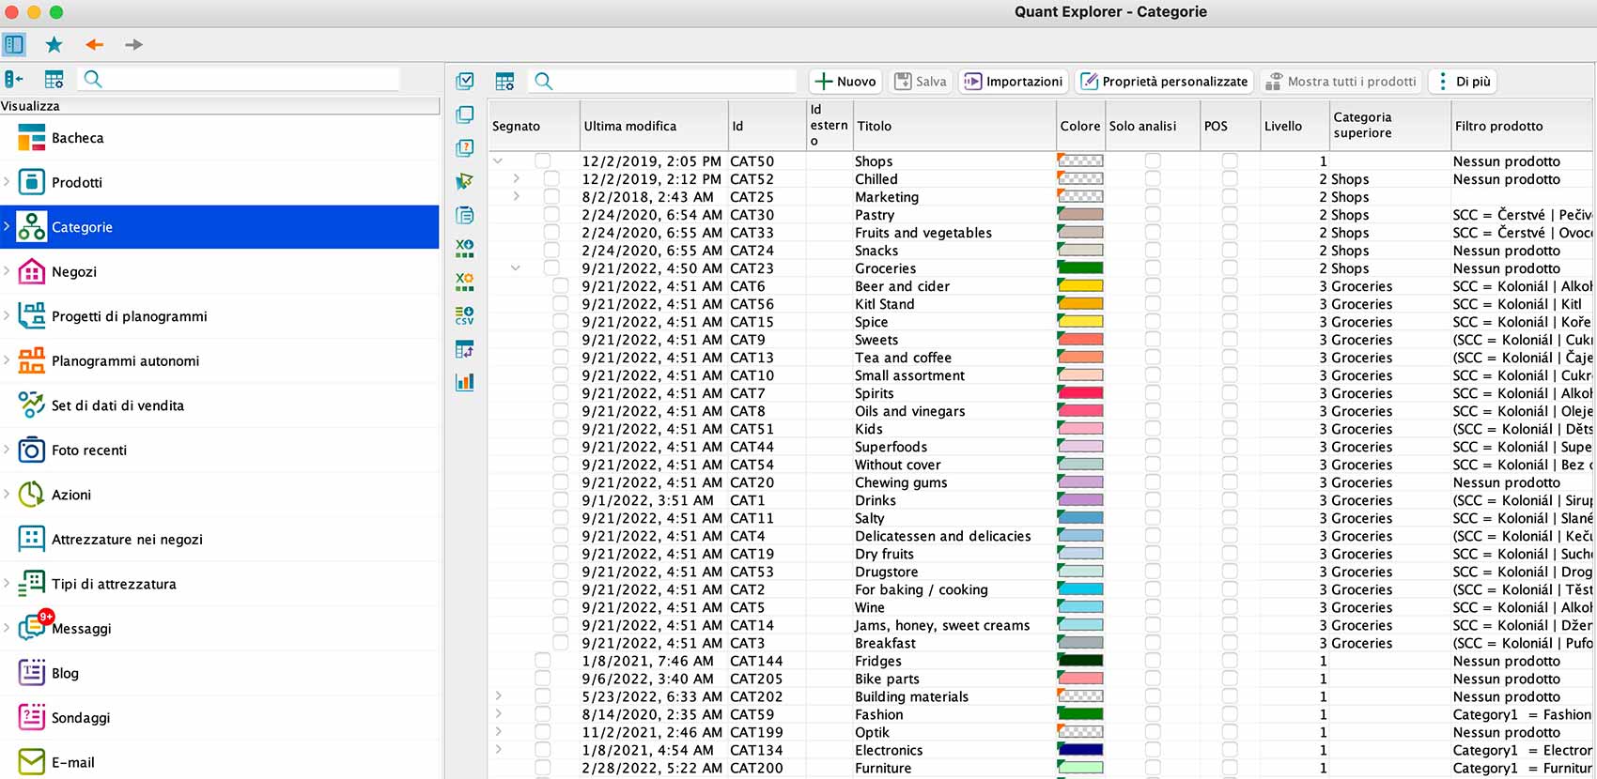
Task: Click the CSV export icon
Action: point(464,315)
